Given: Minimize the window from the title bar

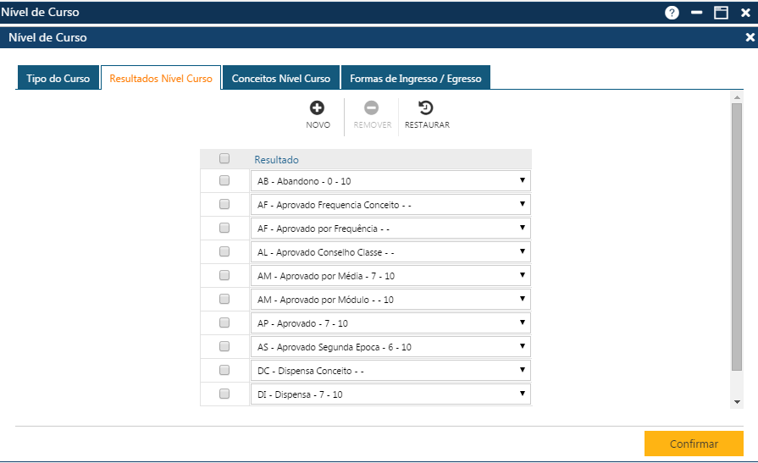Looking at the screenshot, I should coord(696,13).
